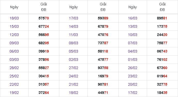Open results for 12/03

pos(14,35)
